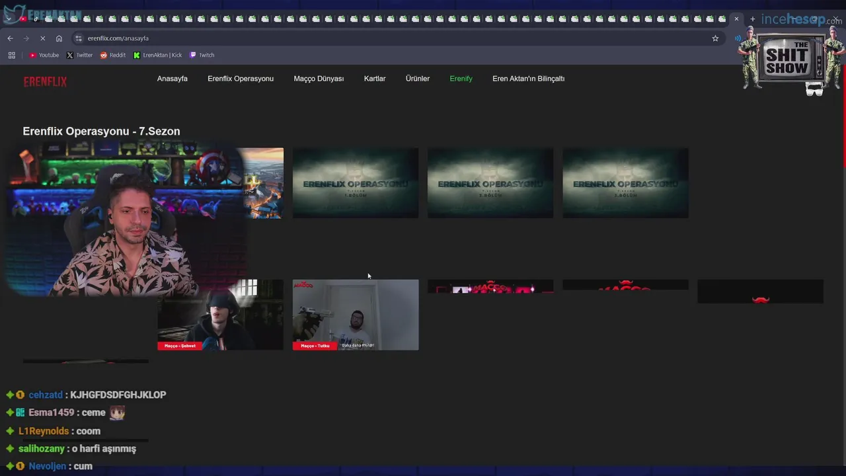Click the message 'o harfi aşınmış'
Viewport: 846px width, 476px height.
click(104, 449)
